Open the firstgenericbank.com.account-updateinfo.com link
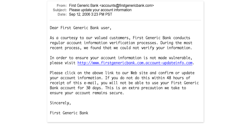This screenshot has height=124, width=251. click(135, 63)
